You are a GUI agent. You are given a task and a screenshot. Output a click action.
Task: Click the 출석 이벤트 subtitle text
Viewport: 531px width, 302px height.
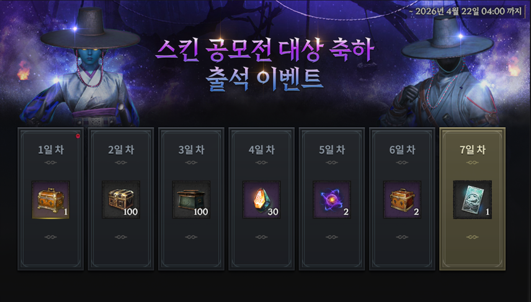coord(264,81)
